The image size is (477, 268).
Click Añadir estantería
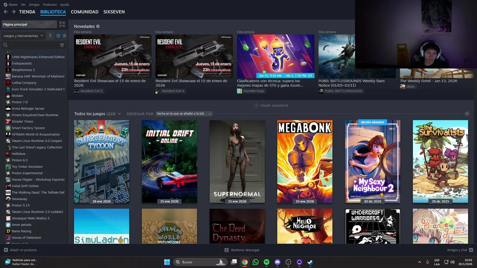click(x=271, y=105)
